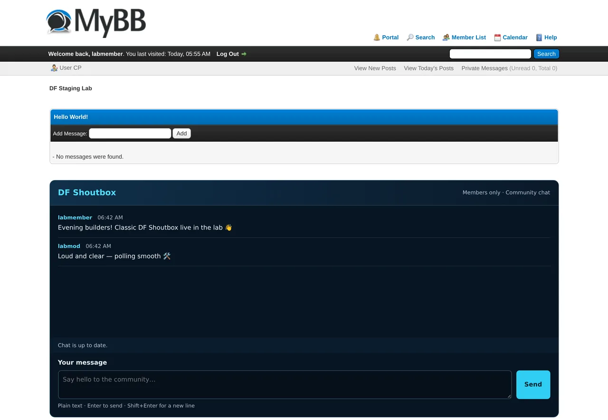This screenshot has height=420, width=608.
Task: Click the DF Shoutbox heading
Action: (87, 192)
